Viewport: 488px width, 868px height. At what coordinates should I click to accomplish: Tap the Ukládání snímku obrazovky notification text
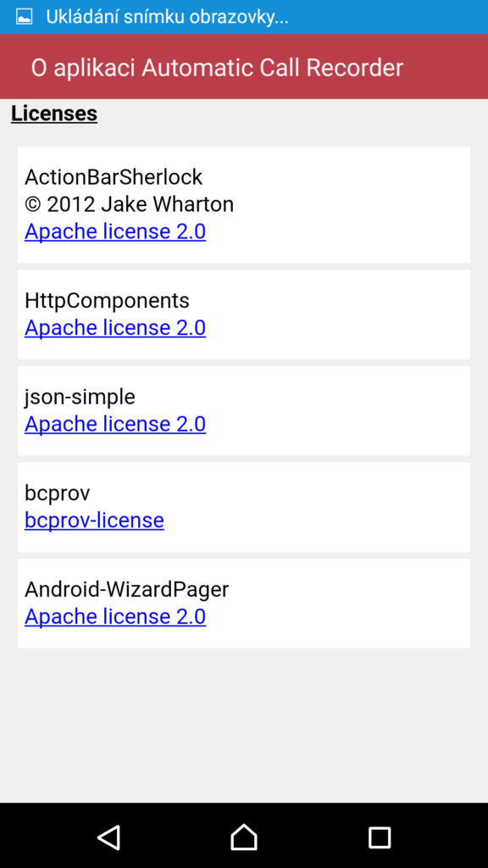click(x=167, y=17)
